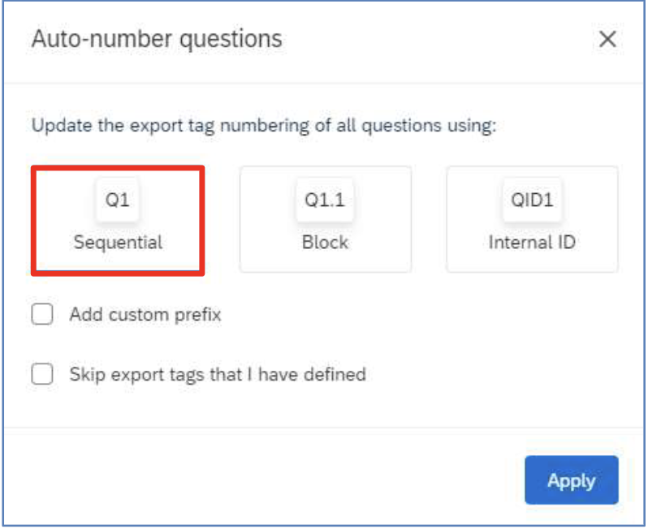Screen dimensions: 648x529
Task: Close the Auto-number questions dialog
Action: tap(607, 39)
